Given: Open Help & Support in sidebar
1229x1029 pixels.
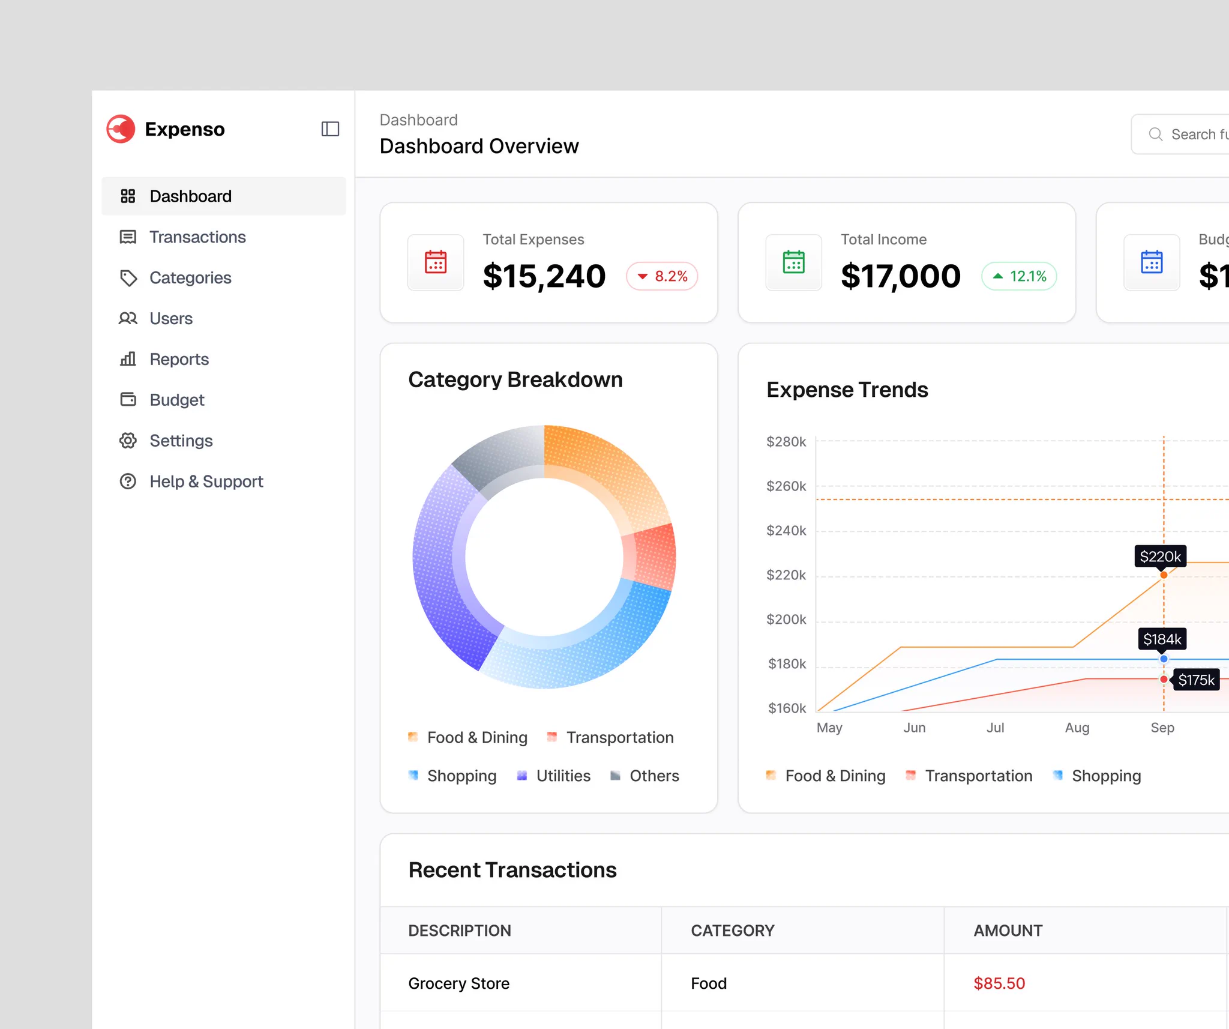Looking at the screenshot, I should click(x=224, y=481).
